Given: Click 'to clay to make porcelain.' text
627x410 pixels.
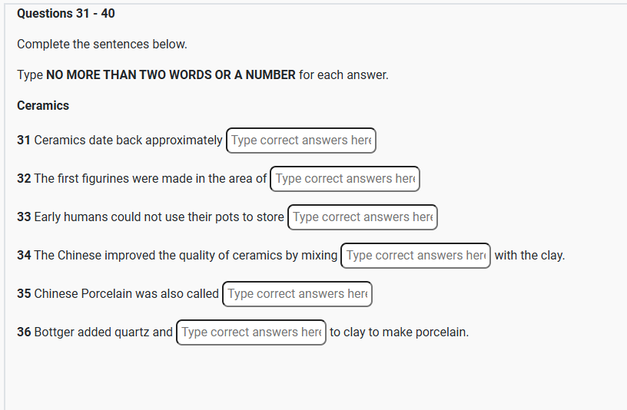Looking at the screenshot, I should (399, 332).
